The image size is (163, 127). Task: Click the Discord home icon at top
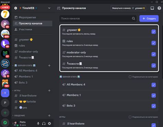coord(5,2)
